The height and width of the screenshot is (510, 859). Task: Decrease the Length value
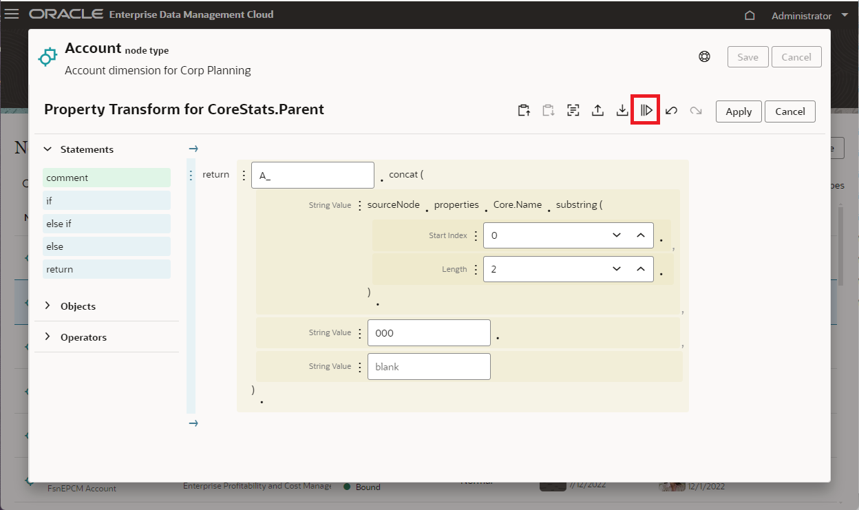pyautogui.click(x=617, y=269)
